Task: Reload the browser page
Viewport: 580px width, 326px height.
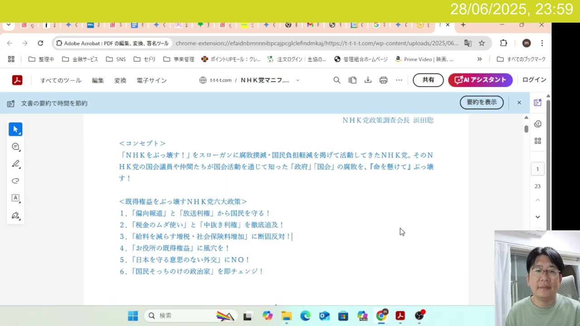Action: 40,43
